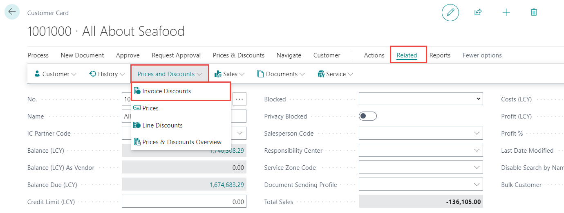Select Invoice Discounts from the menu
Screen dimensions: 564x213
[166, 91]
